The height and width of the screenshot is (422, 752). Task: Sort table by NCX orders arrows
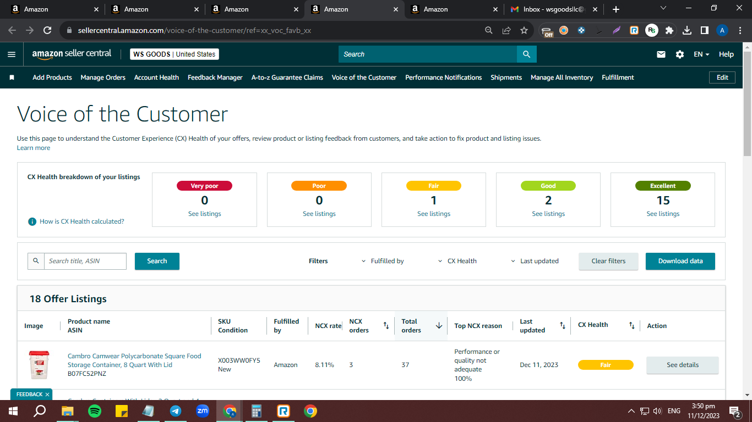[x=386, y=326]
